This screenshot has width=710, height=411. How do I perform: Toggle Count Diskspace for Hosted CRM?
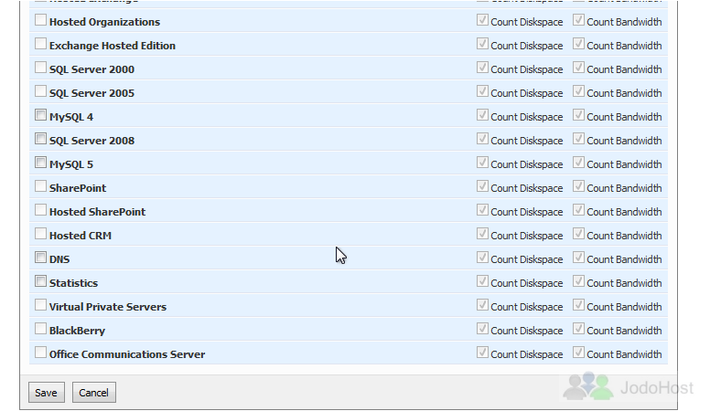[482, 234]
